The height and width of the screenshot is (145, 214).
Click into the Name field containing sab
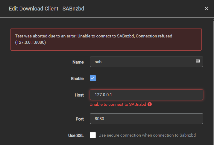pos(146,62)
